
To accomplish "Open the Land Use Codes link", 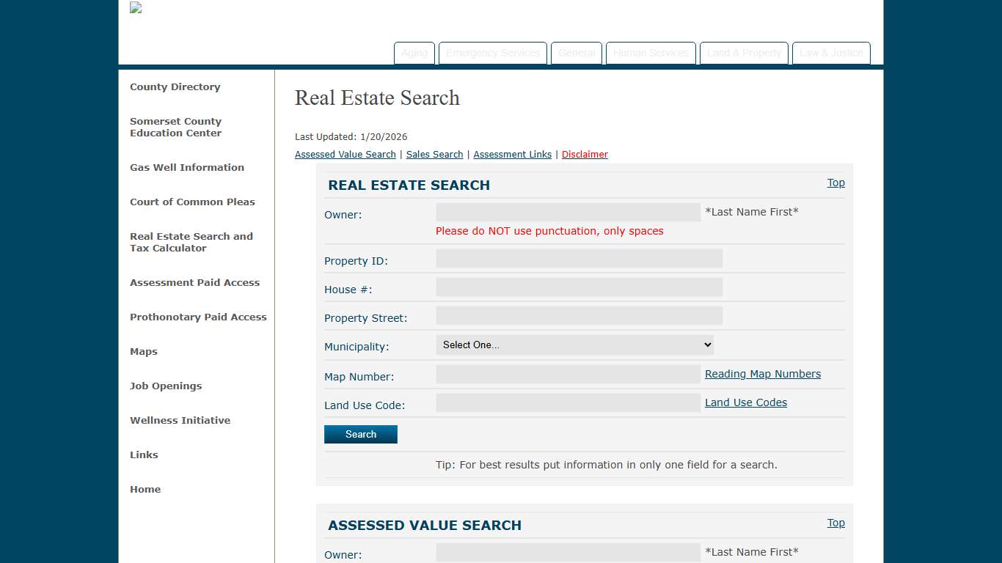I will (x=745, y=402).
